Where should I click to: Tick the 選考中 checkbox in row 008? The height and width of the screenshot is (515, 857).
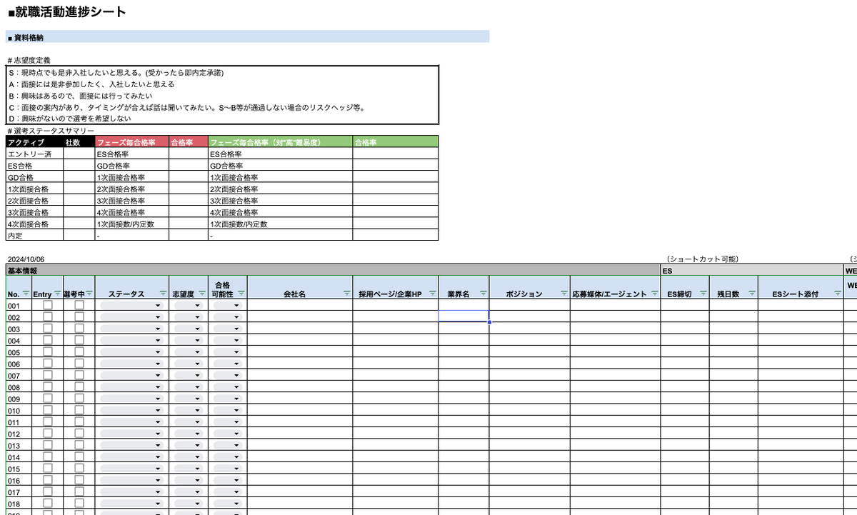[79, 386]
